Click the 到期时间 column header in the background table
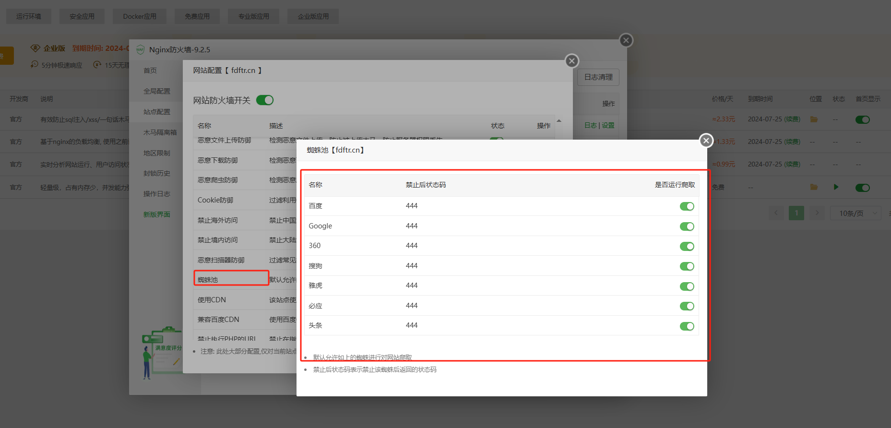 [x=760, y=99]
